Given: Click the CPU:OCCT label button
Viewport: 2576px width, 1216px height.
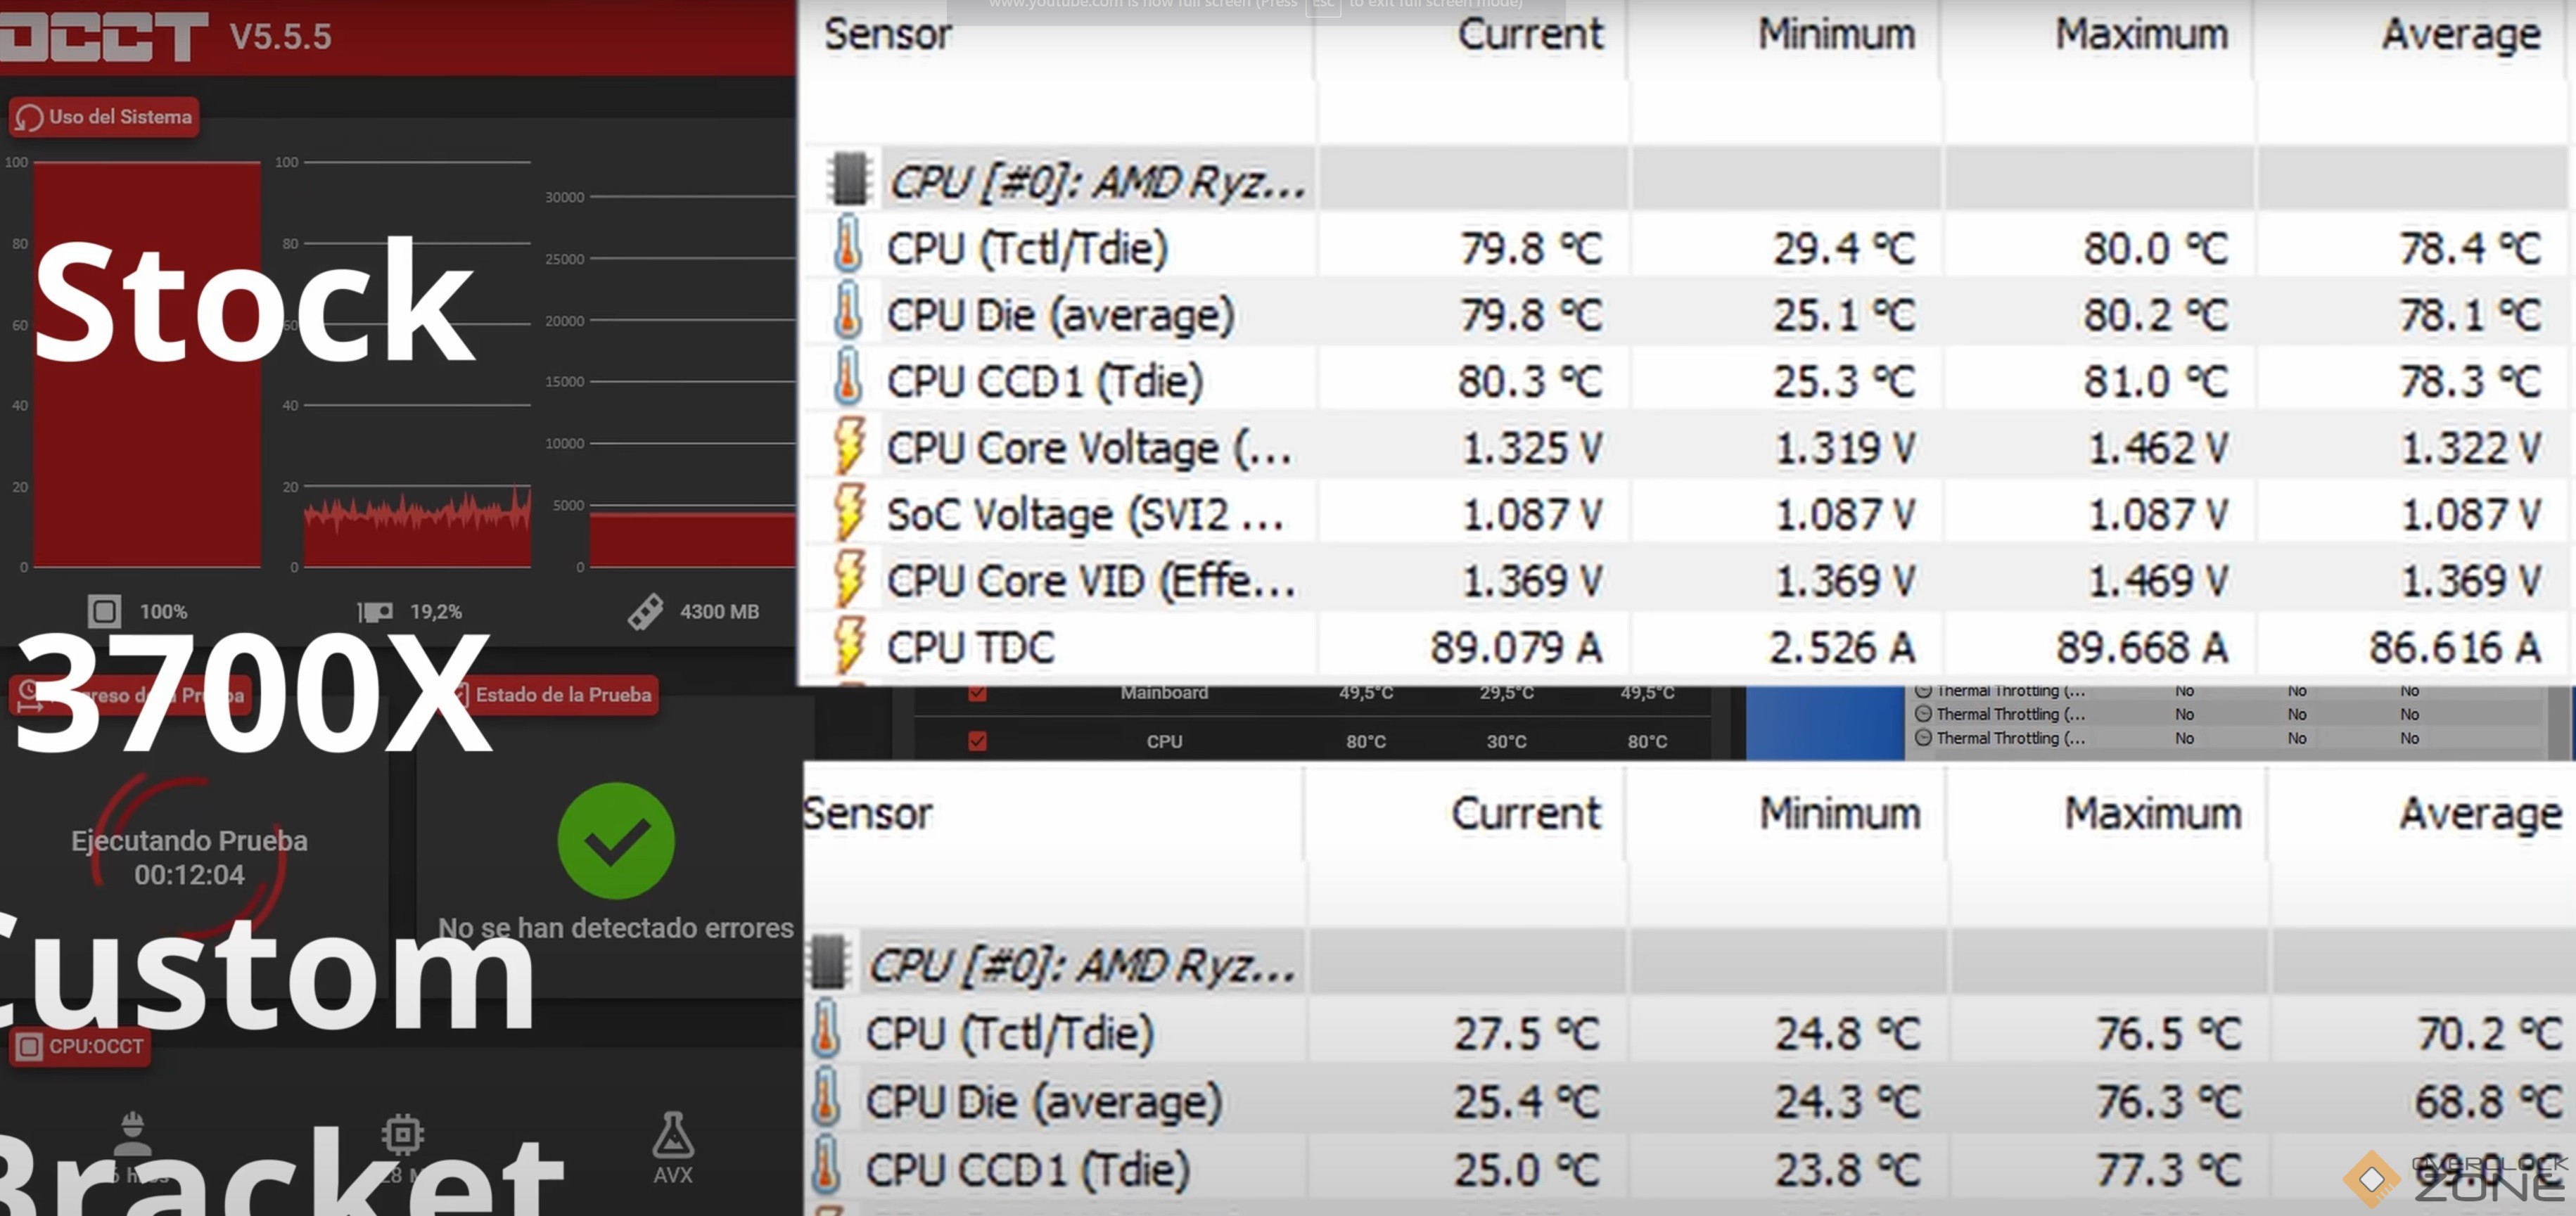Looking at the screenshot, I should 81,1046.
